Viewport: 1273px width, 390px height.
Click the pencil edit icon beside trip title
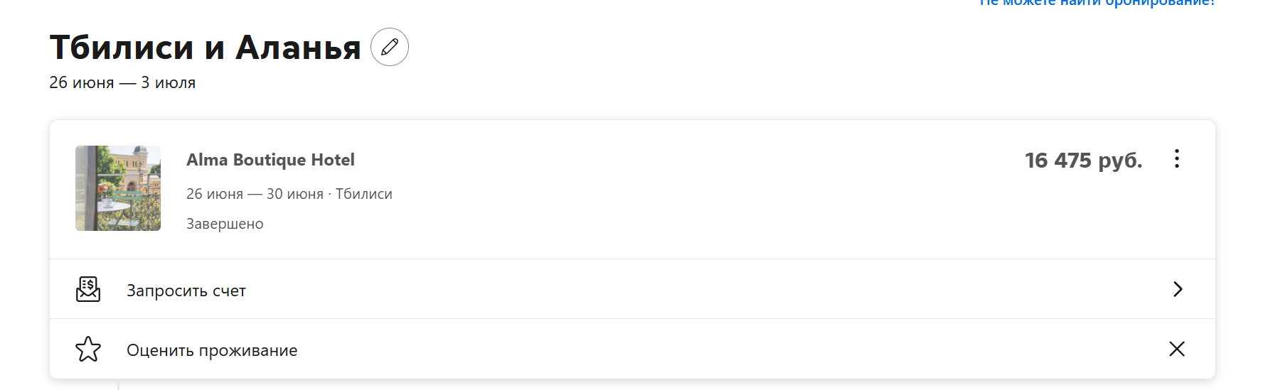click(390, 47)
